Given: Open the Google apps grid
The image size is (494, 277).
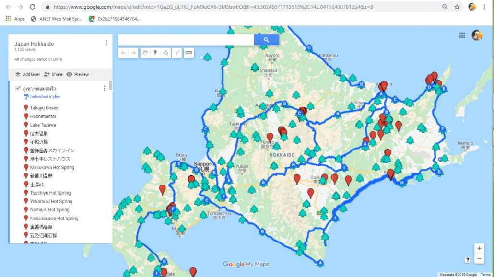Looking at the screenshot, I should point(462,35).
